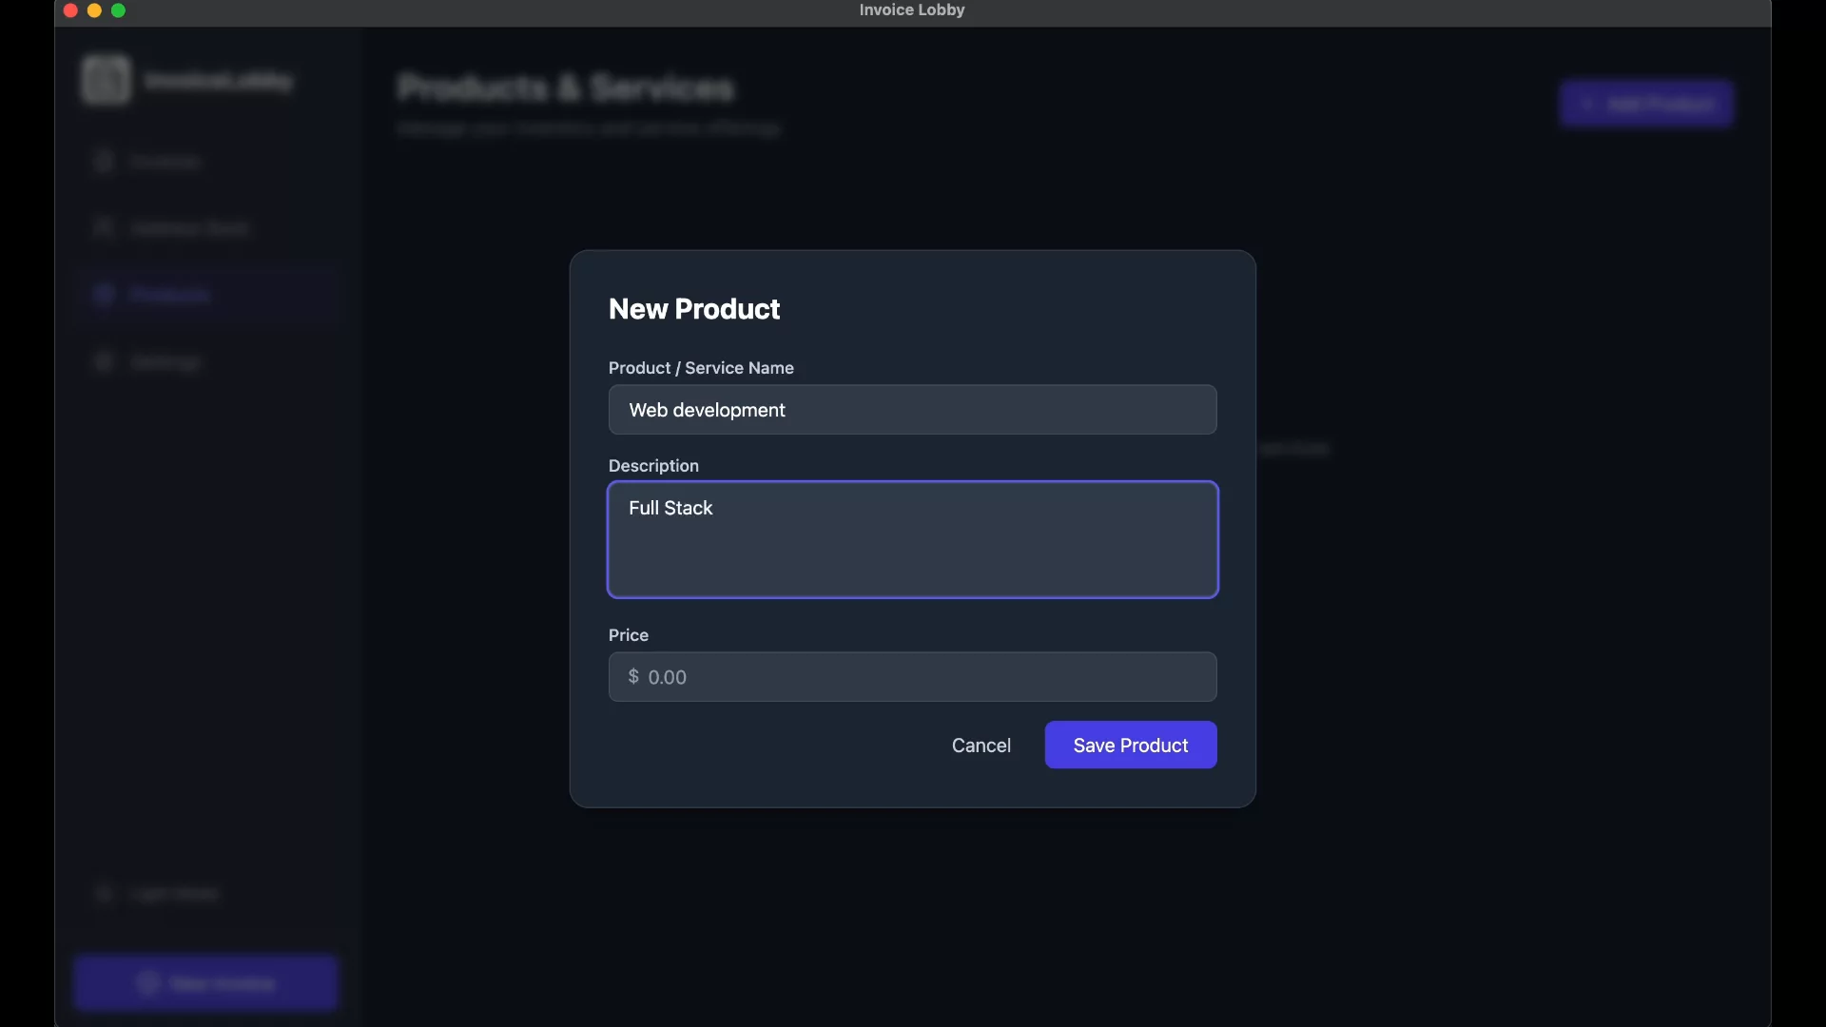Click the Description field label
The height and width of the screenshot is (1027, 1826).
[653, 466]
